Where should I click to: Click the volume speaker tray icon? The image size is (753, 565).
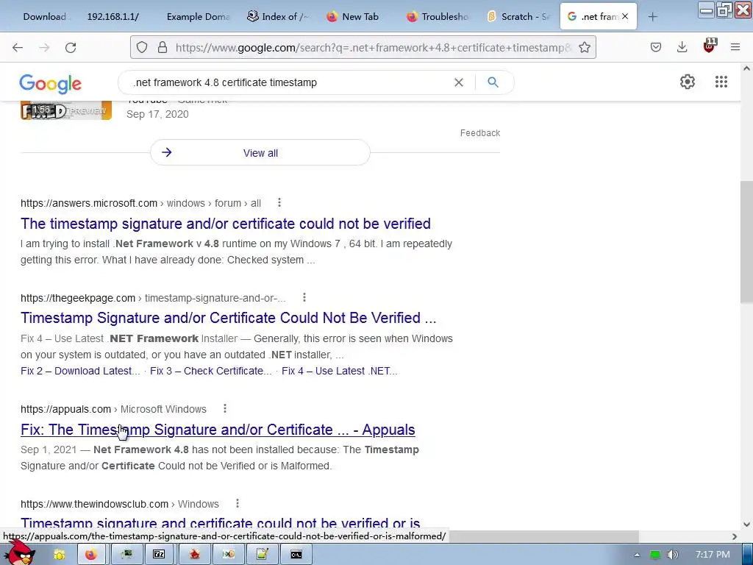pos(672,555)
